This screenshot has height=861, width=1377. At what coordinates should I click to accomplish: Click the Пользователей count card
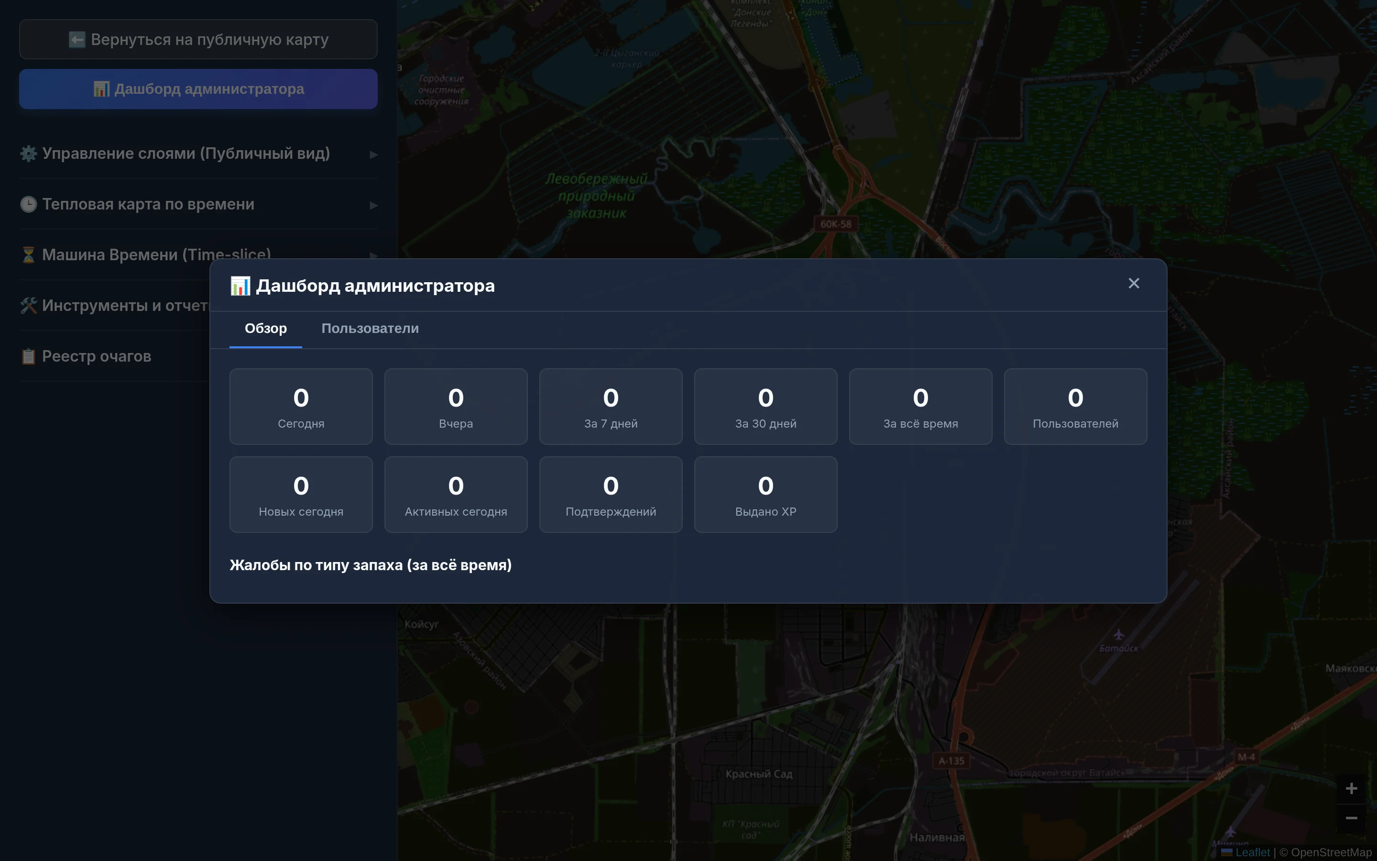click(1075, 407)
